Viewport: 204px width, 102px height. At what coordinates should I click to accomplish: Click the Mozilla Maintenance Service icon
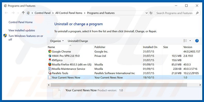(x=50, y=69)
